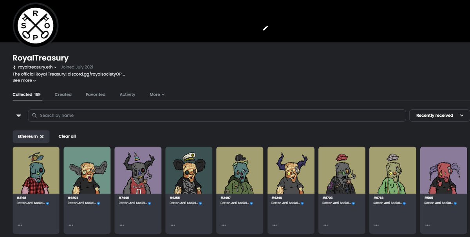Open NFT thumbnail #9255 with captain hat
The height and width of the screenshot is (237, 470).
(189, 170)
